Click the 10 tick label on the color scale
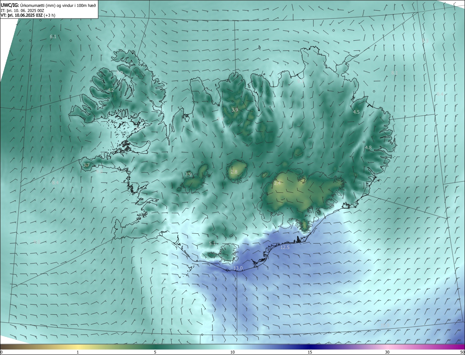 (x=232, y=352)
